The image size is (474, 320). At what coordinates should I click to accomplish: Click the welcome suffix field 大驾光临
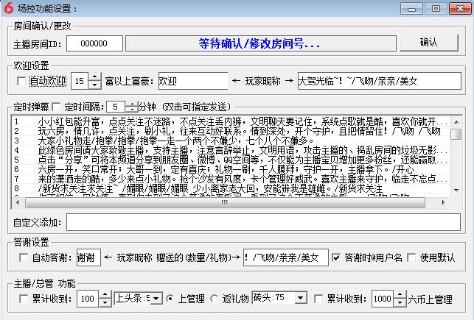pos(380,81)
